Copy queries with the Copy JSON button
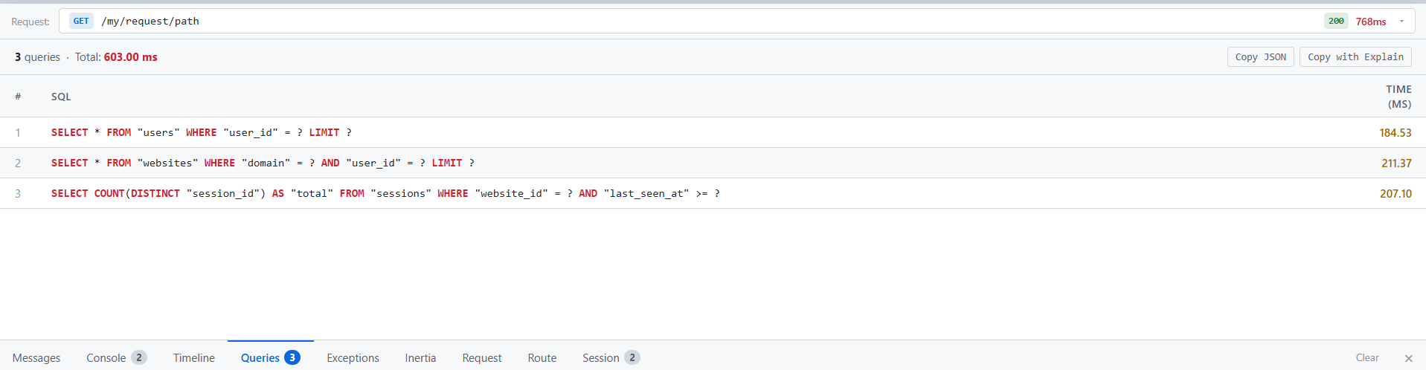This screenshot has width=1426, height=370. tap(1260, 57)
